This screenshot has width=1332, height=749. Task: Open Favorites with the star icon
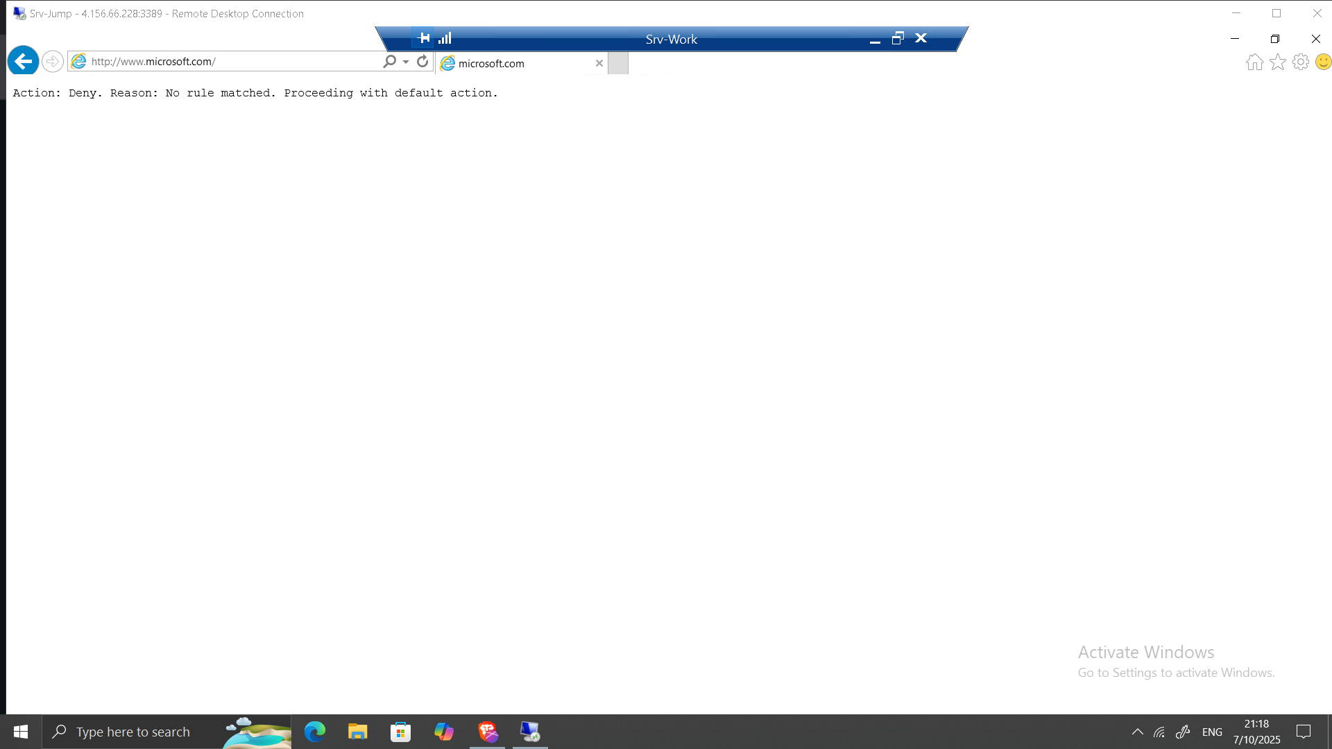coord(1277,62)
